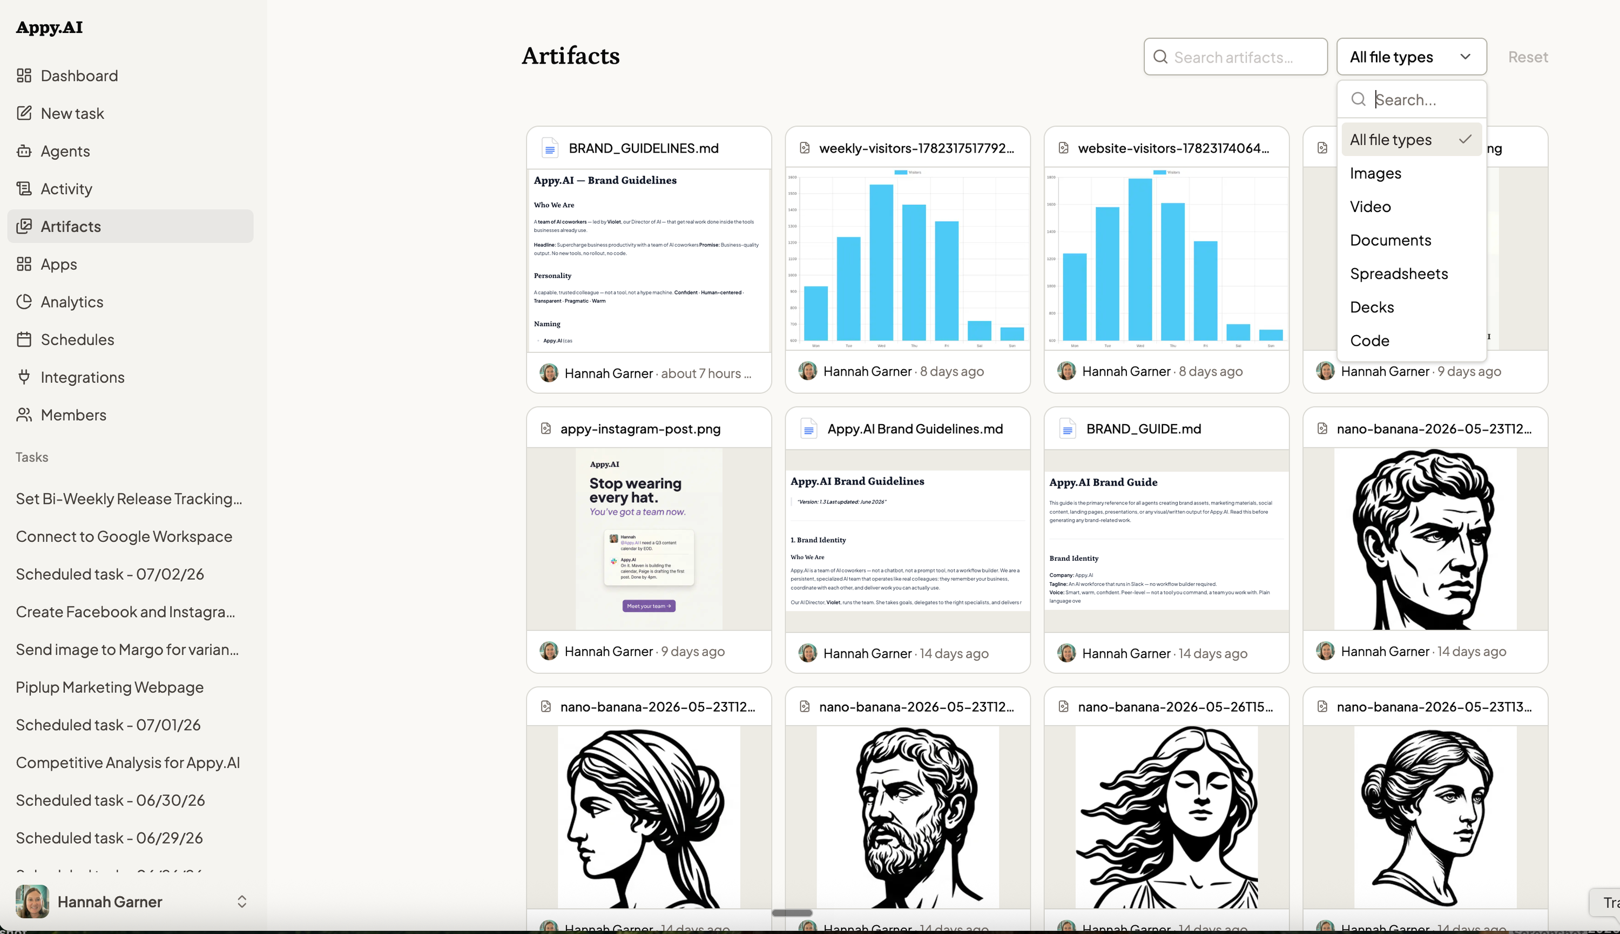Click user avatar at bottom of sidebar
The width and height of the screenshot is (1620, 934).
(x=32, y=901)
